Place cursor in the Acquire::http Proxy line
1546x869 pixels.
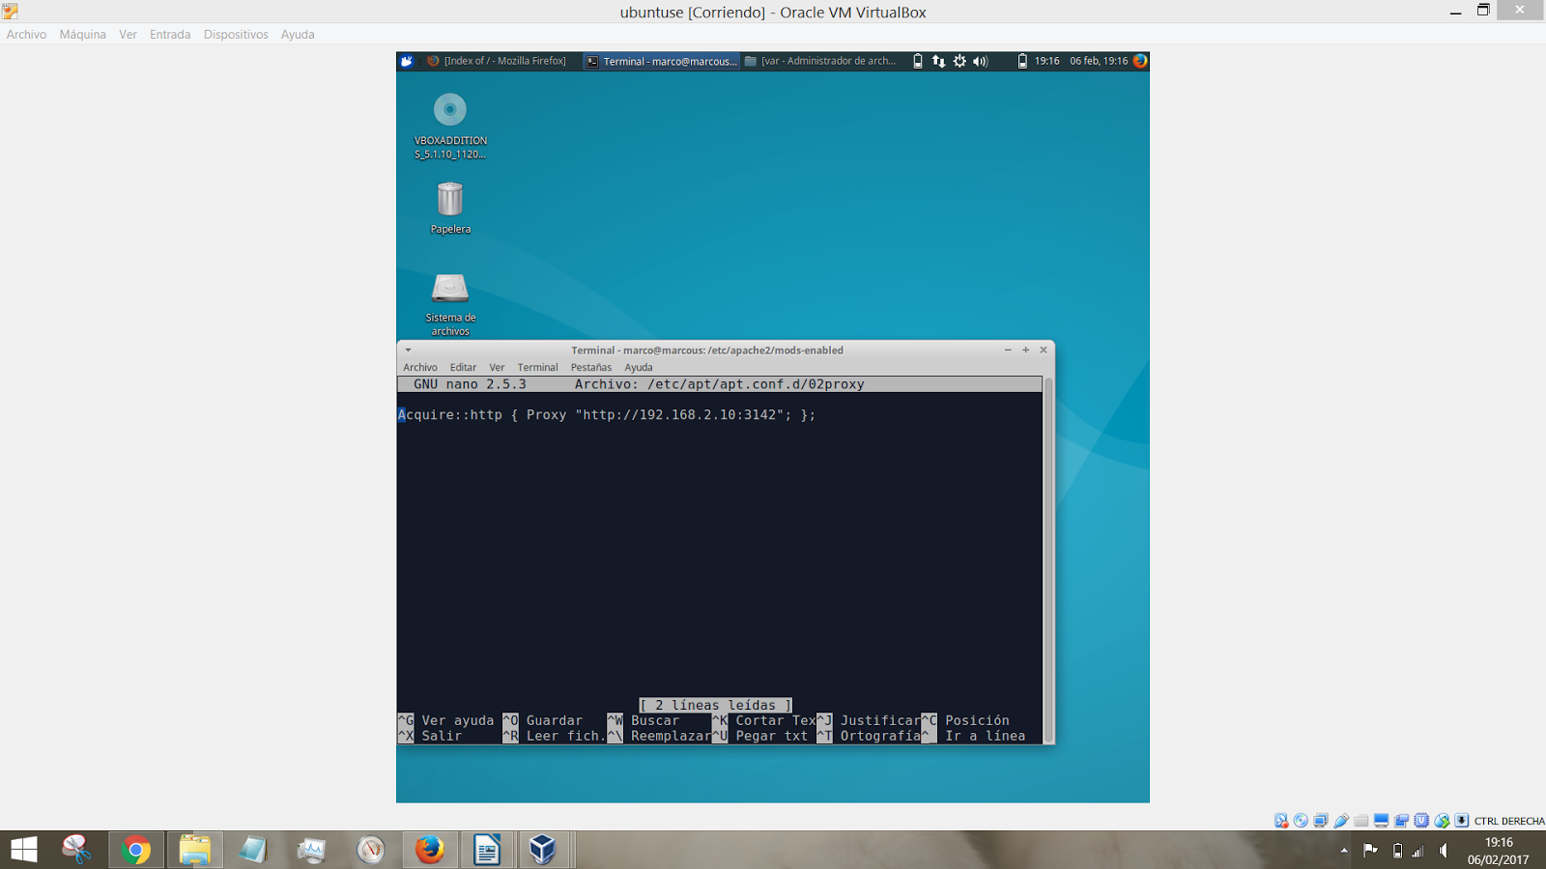pyautogui.click(x=607, y=415)
